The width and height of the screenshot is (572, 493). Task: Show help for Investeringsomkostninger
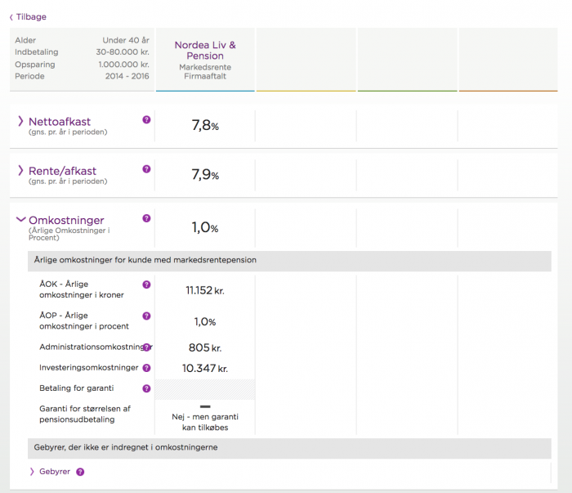tap(146, 368)
